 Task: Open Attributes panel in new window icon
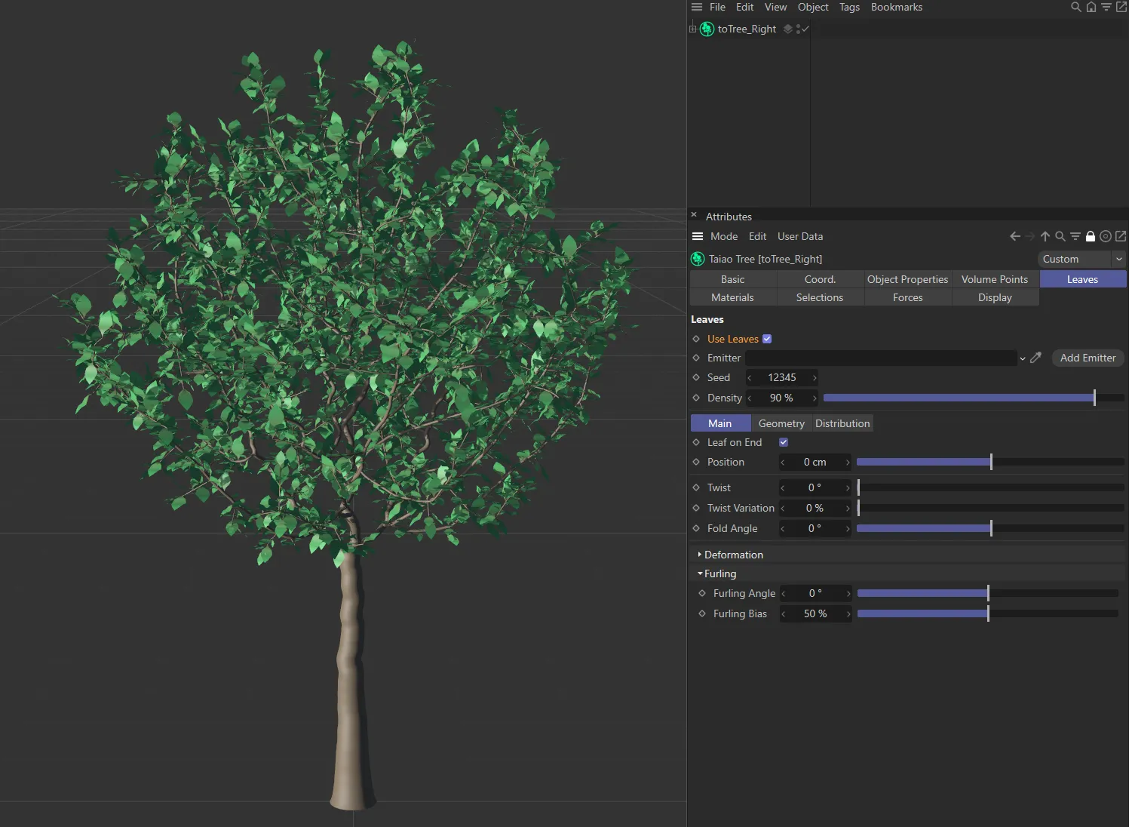(1121, 236)
